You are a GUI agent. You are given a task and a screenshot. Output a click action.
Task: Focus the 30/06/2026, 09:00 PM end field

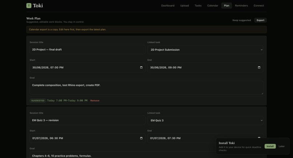205,68
